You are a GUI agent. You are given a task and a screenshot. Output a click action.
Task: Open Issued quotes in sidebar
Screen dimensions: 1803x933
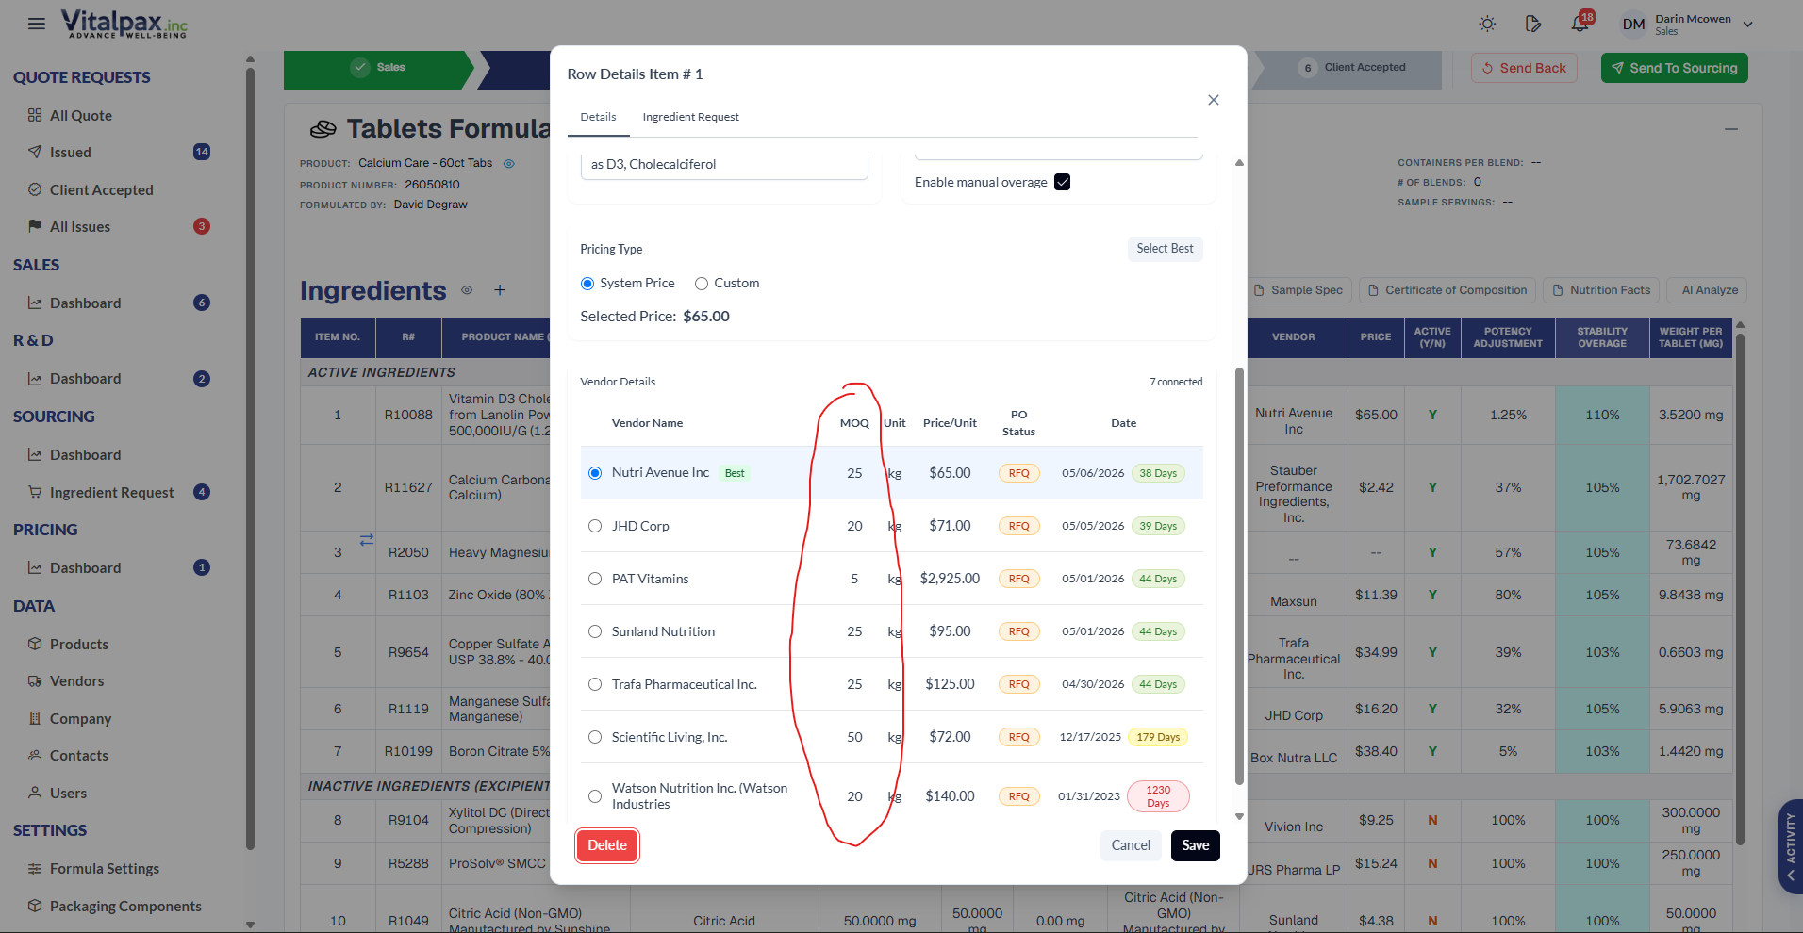71,152
